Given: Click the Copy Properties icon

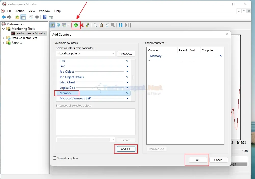Looking at the screenshot, I should coord(95,25).
